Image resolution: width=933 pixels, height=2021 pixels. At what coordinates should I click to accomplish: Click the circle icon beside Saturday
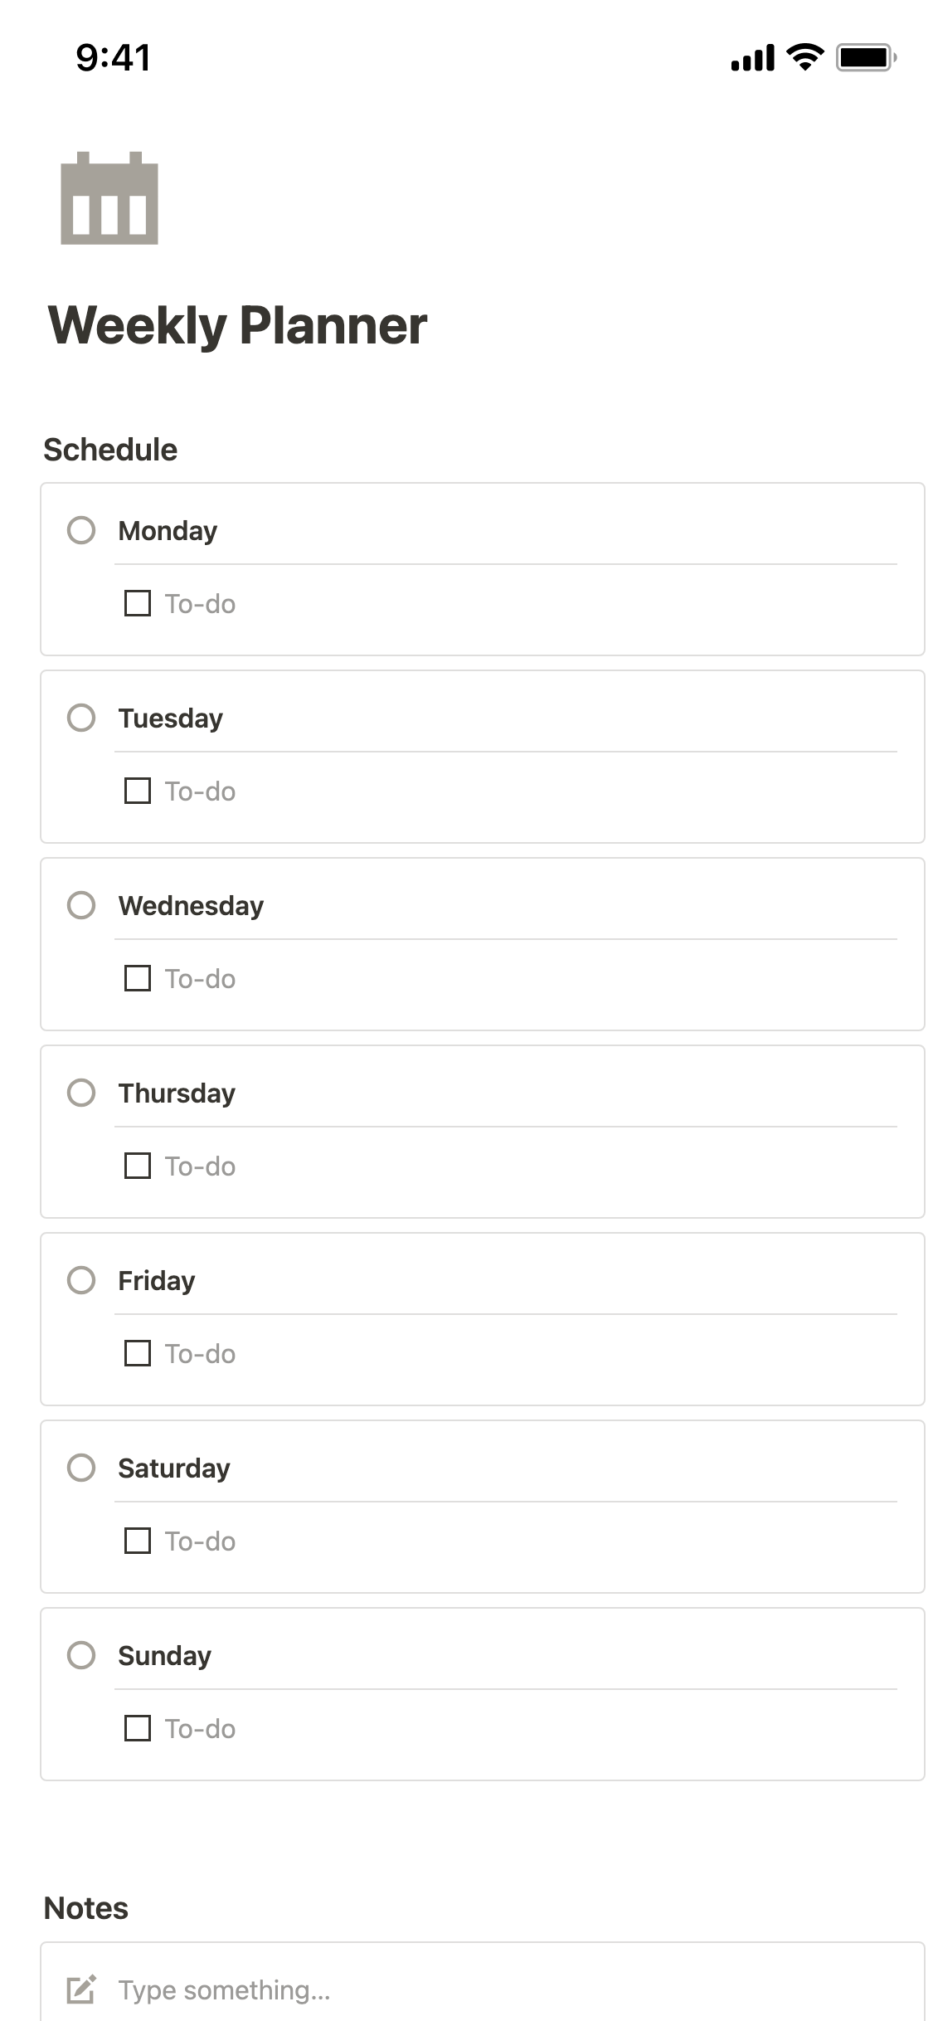pos(81,1468)
